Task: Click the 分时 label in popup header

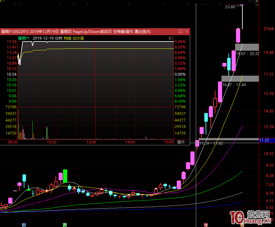Action: tap(58, 38)
